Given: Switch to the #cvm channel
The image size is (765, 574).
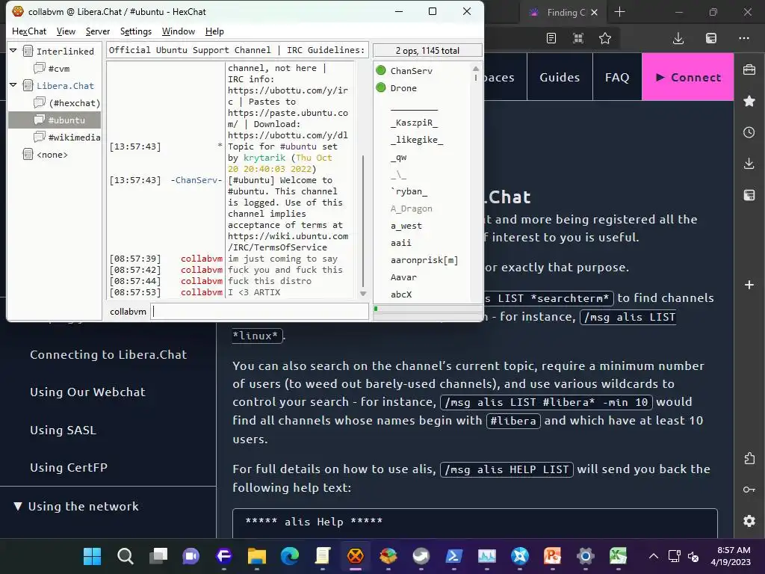Looking at the screenshot, I should (58, 68).
